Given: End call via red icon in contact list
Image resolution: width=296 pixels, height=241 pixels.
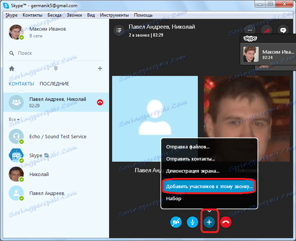Looking at the screenshot, I should tap(100, 102).
